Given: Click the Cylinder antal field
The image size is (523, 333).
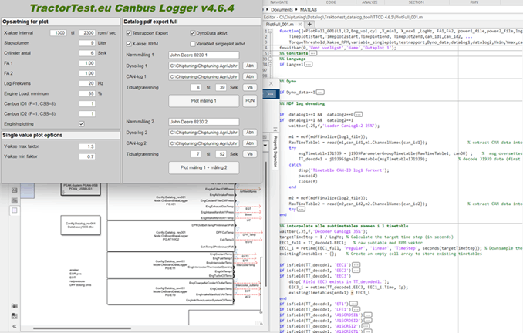Looking at the screenshot, I should (87, 53).
